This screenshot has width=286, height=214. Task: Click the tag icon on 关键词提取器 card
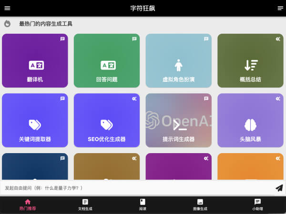pyautogui.click(x=35, y=125)
